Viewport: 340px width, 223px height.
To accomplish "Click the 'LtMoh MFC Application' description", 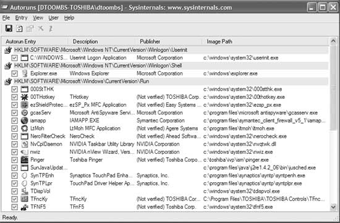I will coord(95,128).
